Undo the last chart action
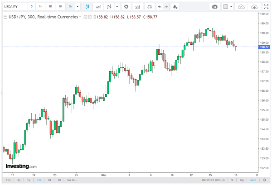The image size is (272, 185). point(159,7)
